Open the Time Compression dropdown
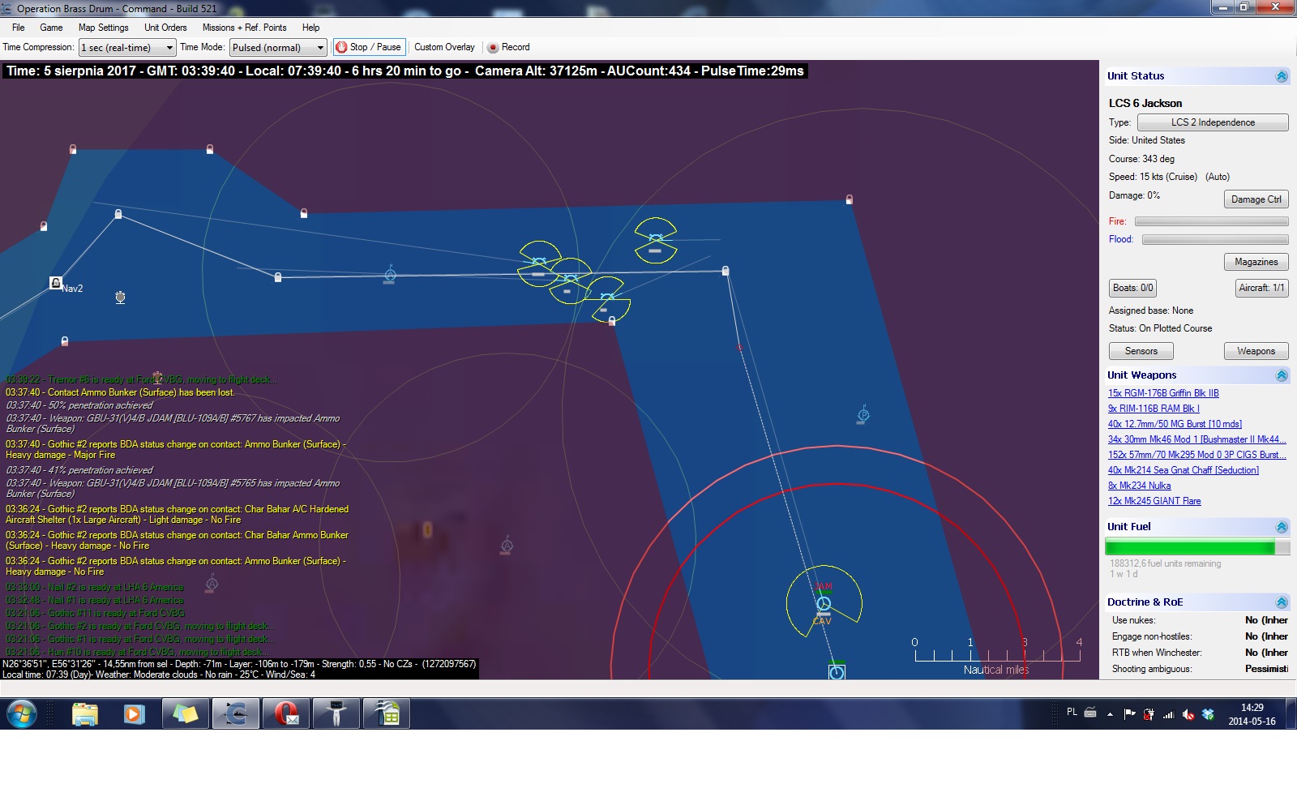This screenshot has height=788, width=1297. 127,48
